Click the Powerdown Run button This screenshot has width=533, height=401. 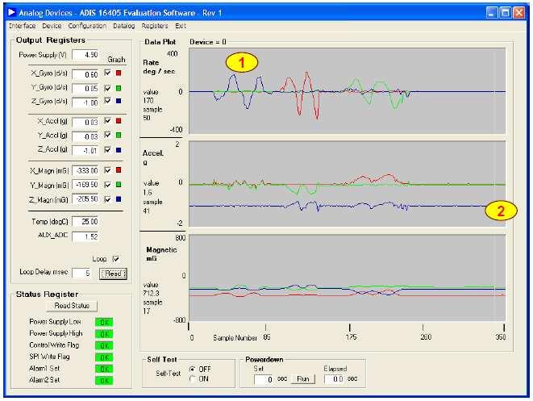(x=303, y=379)
